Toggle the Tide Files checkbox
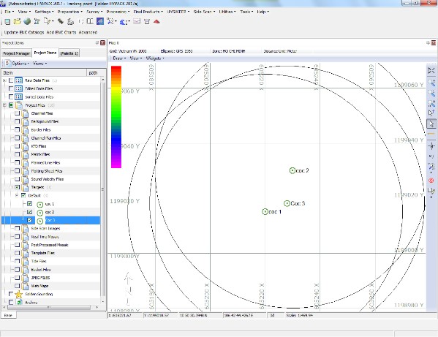Image resolution: width=438 pixels, height=337 pixels. click(x=18, y=261)
